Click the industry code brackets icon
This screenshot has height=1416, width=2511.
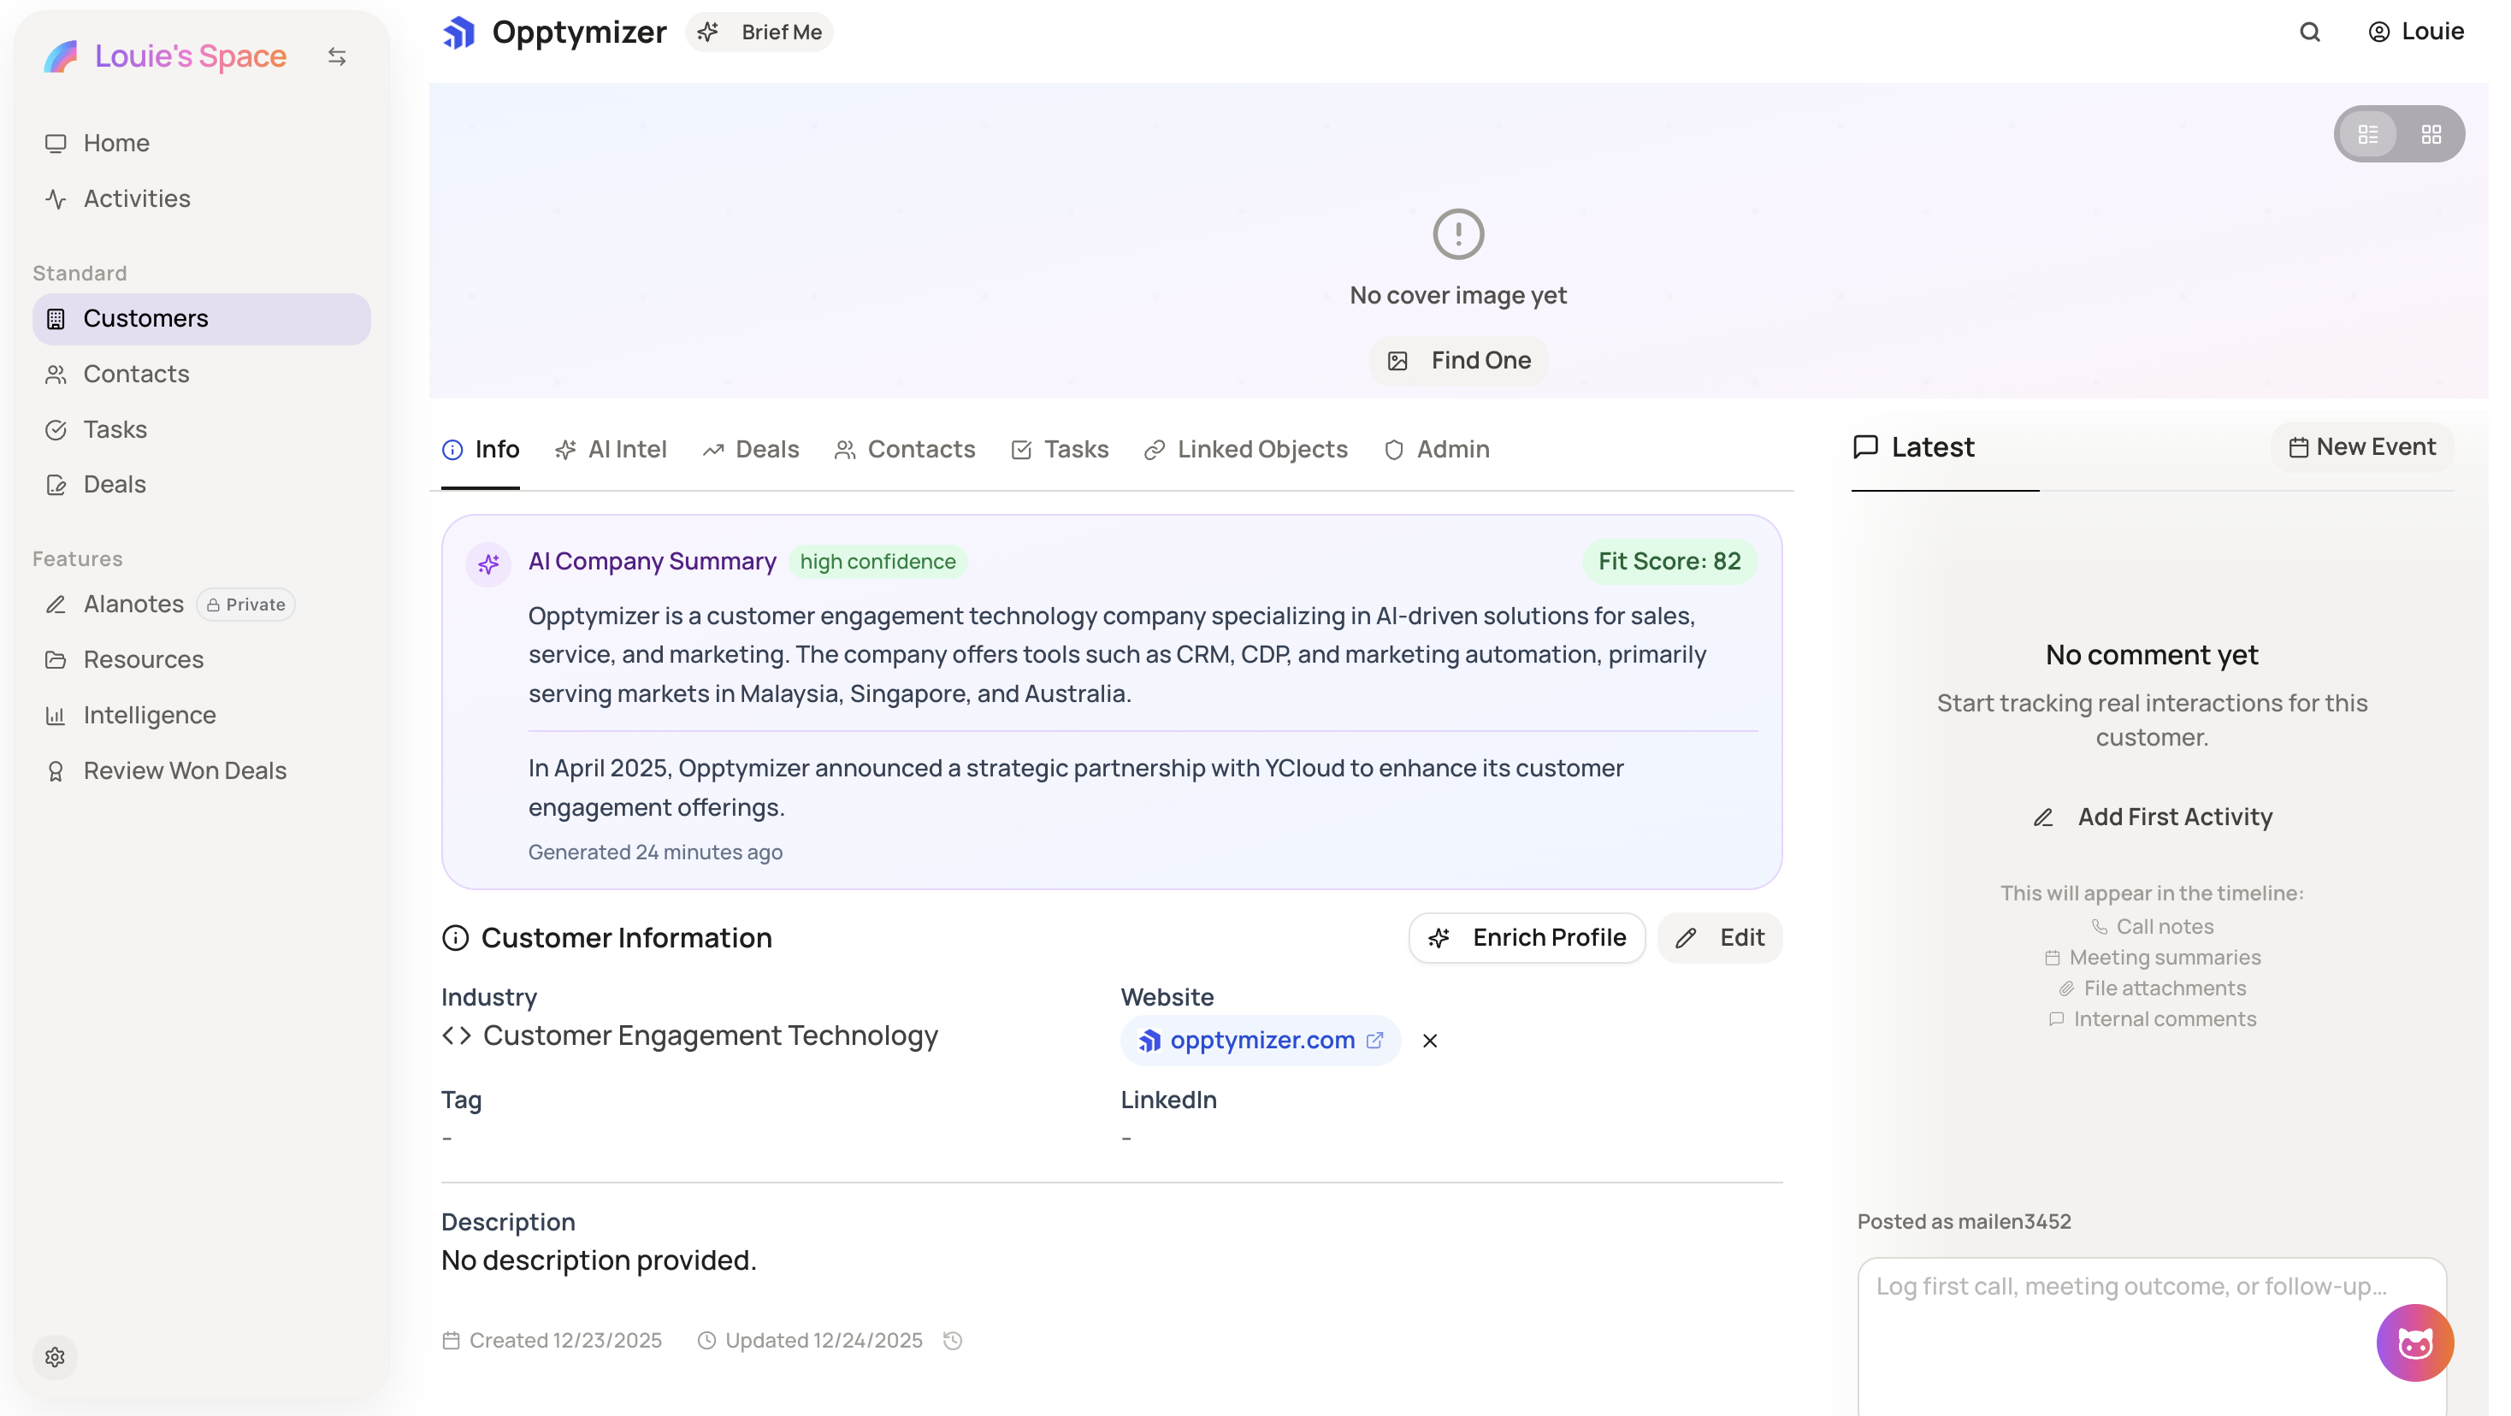[456, 1035]
